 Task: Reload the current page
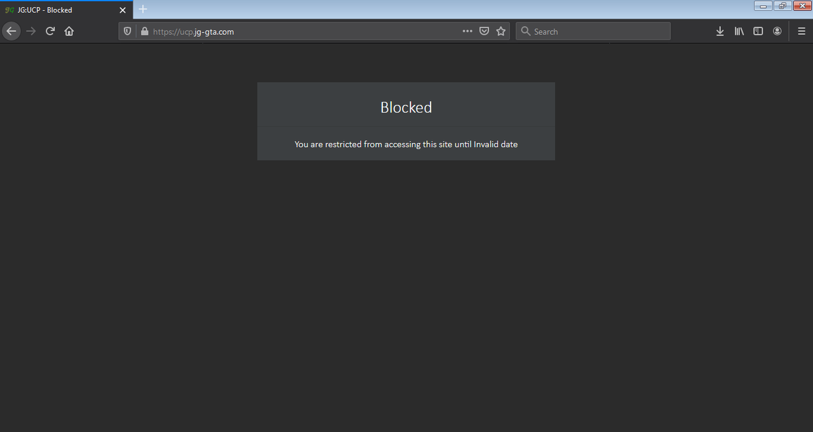tap(50, 31)
